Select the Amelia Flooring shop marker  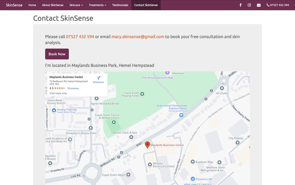[x=54, y=111]
